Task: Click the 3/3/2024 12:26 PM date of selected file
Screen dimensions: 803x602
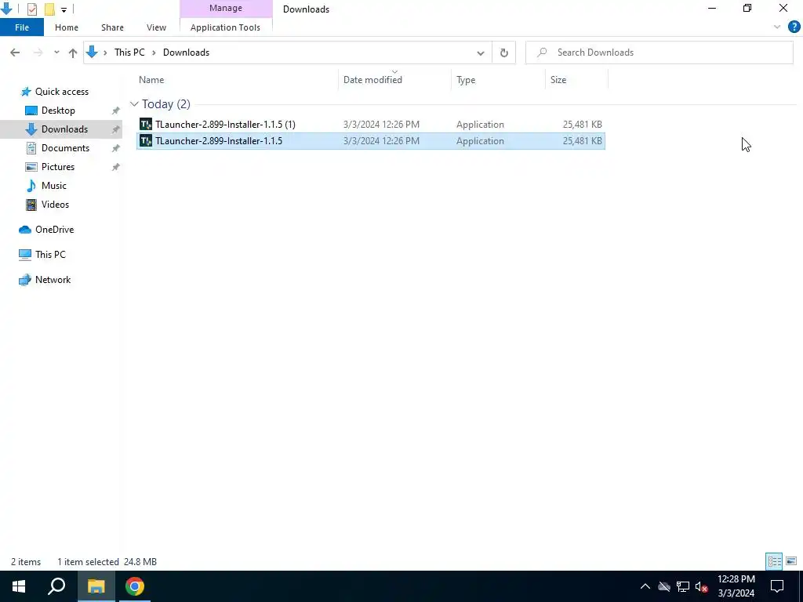Action: [x=382, y=141]
